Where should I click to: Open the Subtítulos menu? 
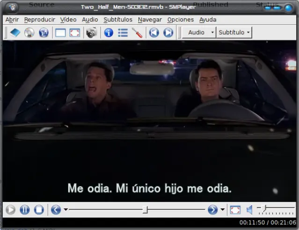[x=118, y=20]
